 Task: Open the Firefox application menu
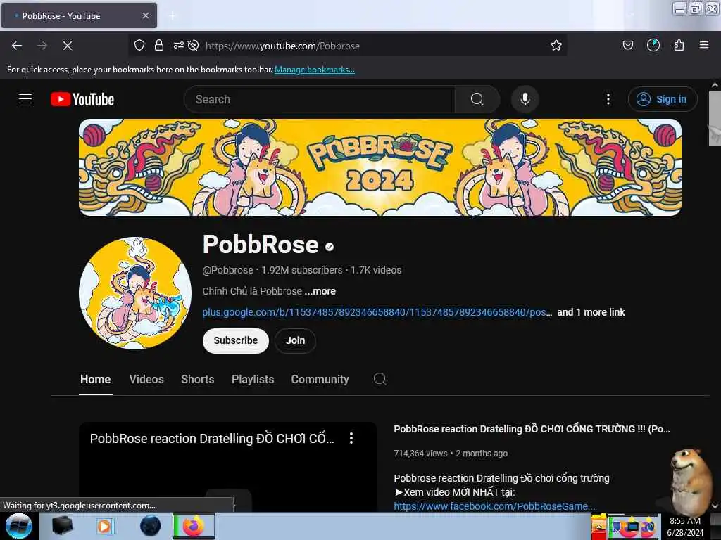coord(703,45)
